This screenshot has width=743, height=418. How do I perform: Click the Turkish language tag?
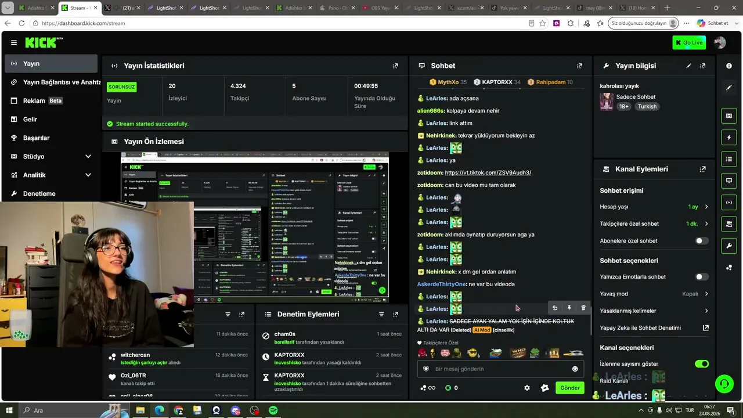[x=647, y=106]
